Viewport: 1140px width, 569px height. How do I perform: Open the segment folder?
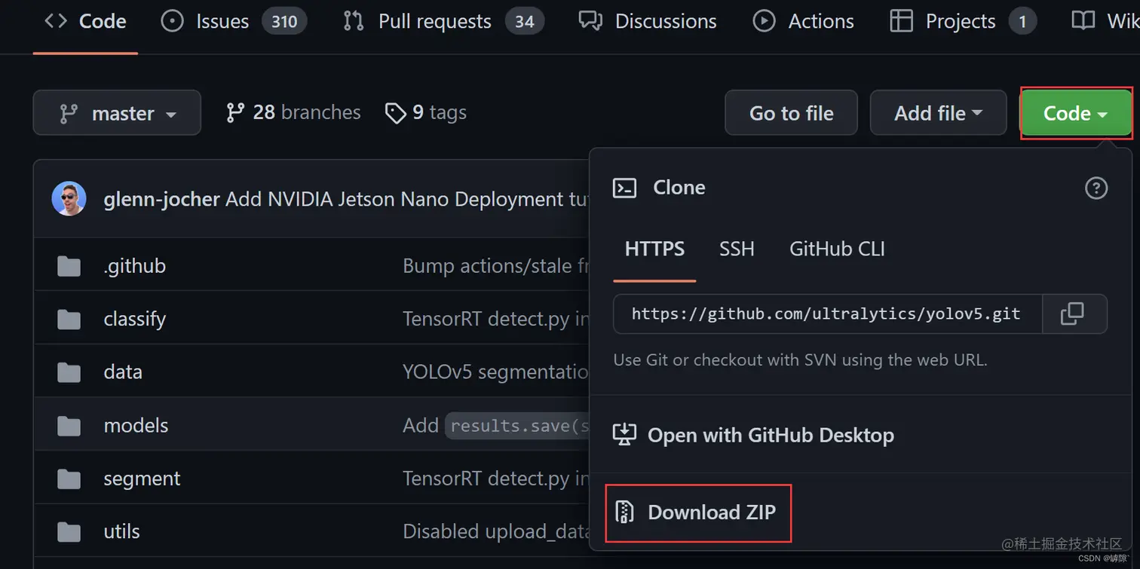(x=142, y=479)
